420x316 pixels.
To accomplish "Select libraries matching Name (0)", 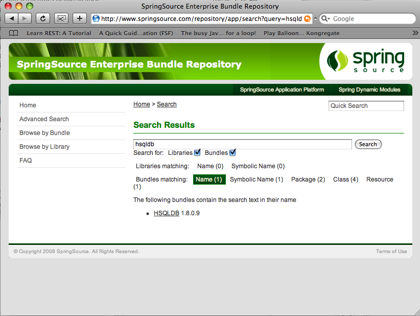I will (x=211, y=166).
